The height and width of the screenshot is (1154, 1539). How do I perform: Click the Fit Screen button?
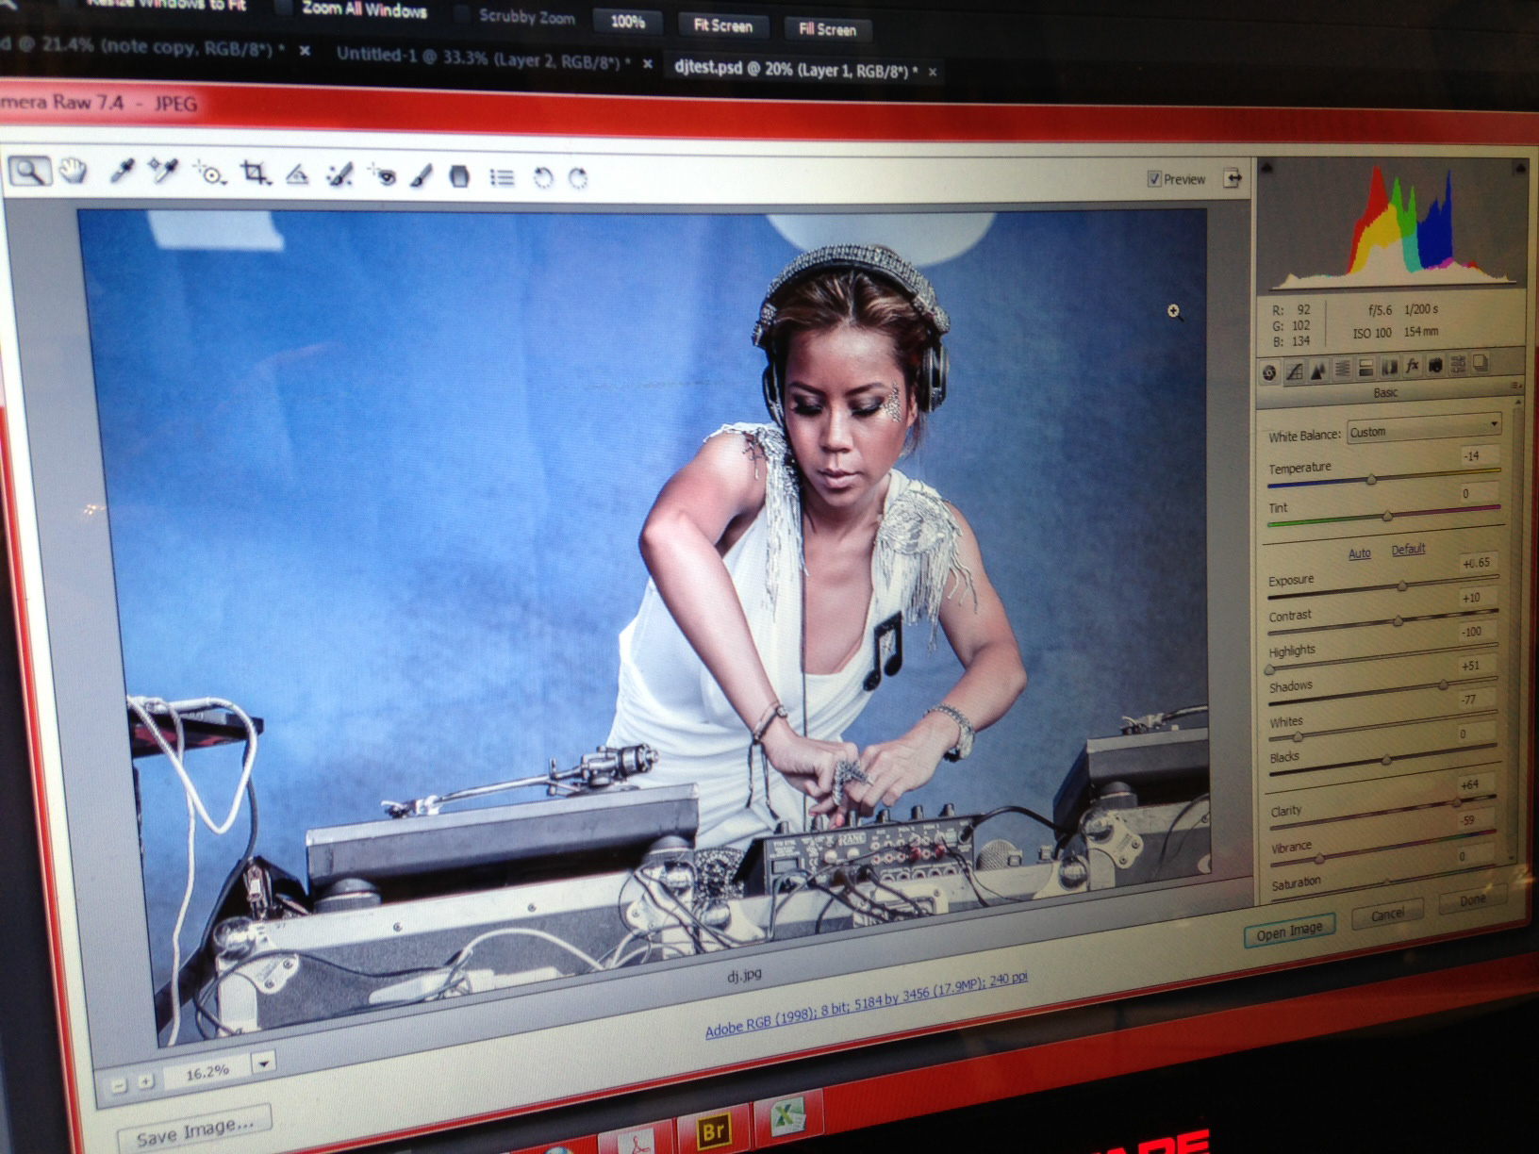click(722, 26)
